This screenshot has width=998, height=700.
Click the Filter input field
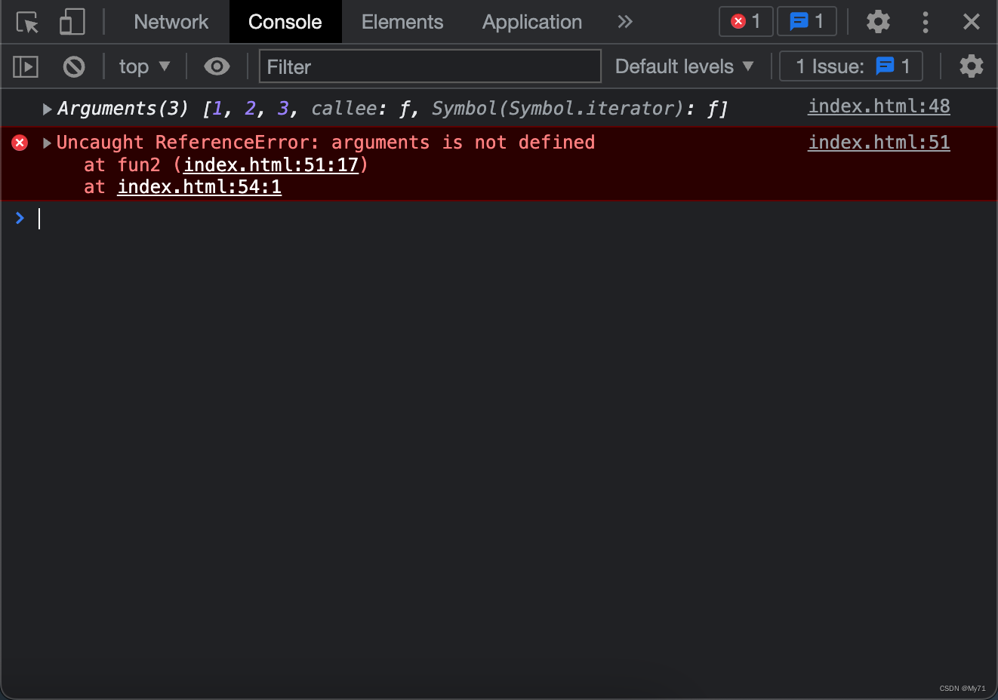(430, 67)
